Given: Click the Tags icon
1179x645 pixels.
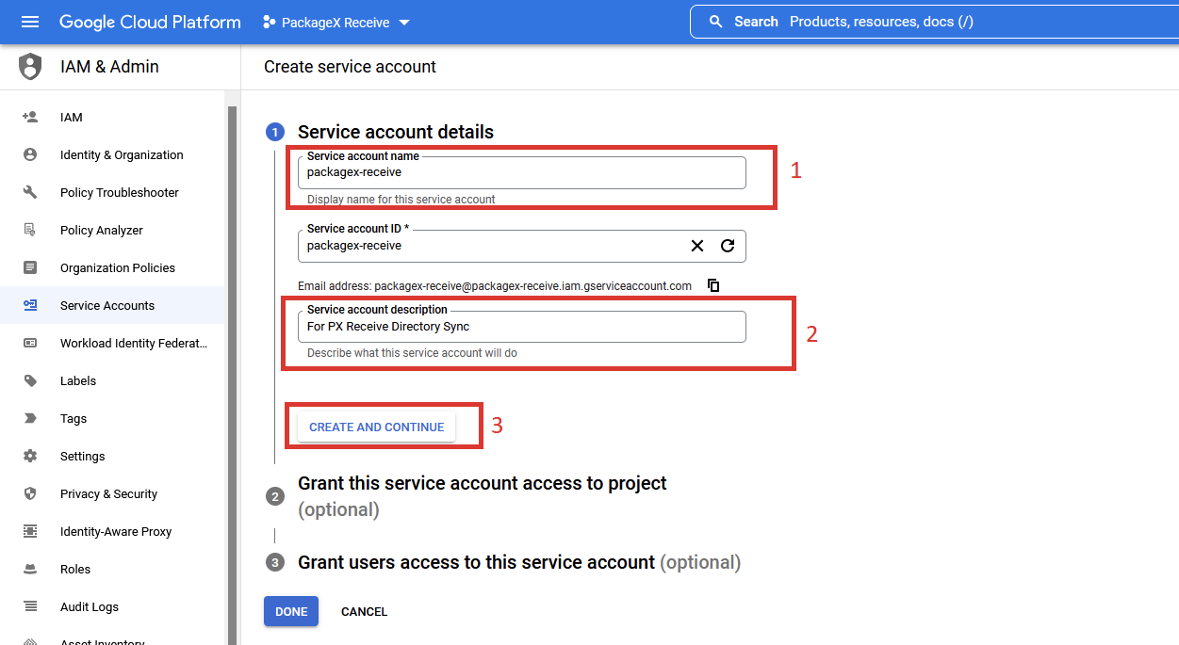Looking at the screenshot, I should (30, 419).
